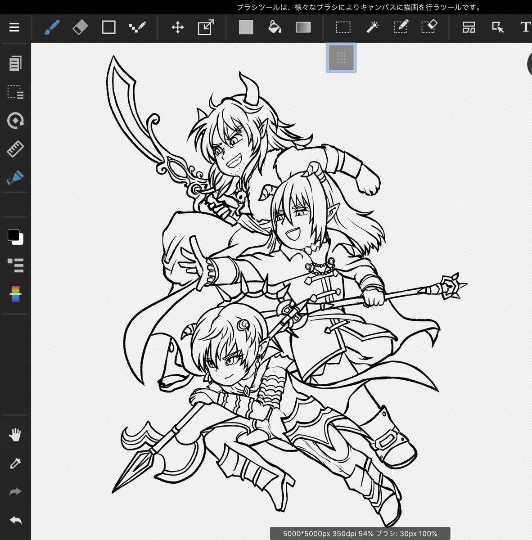Screen dimensions: 532x540
Task: Pick the Magic Wand selection tool
Action: pos(372,27)
